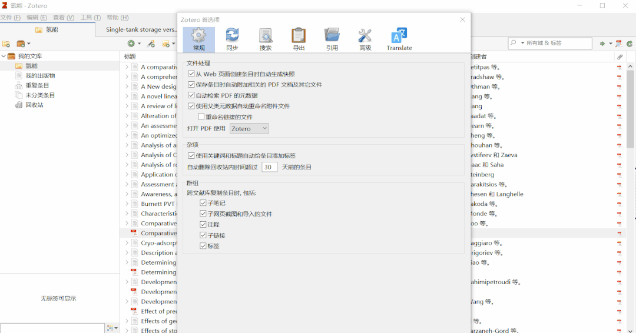Click the new library box icon

pyautogui.click(x=21, y=44)
